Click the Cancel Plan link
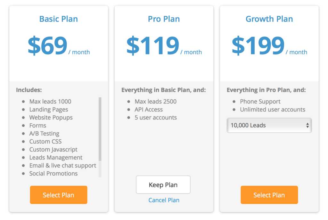 tap(164, 200)
